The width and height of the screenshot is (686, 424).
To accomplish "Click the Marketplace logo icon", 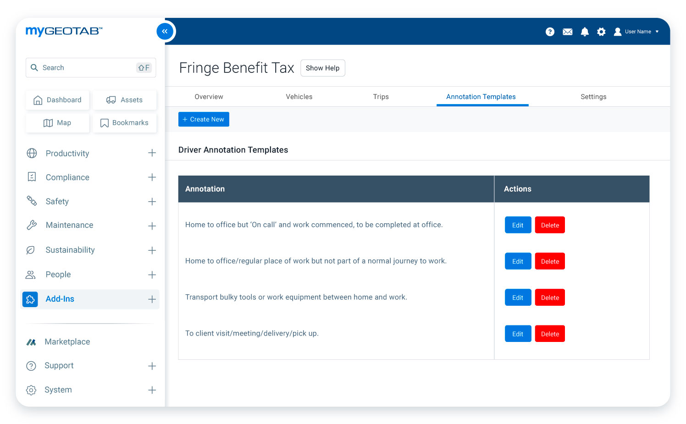I will [x=31, y=342].
